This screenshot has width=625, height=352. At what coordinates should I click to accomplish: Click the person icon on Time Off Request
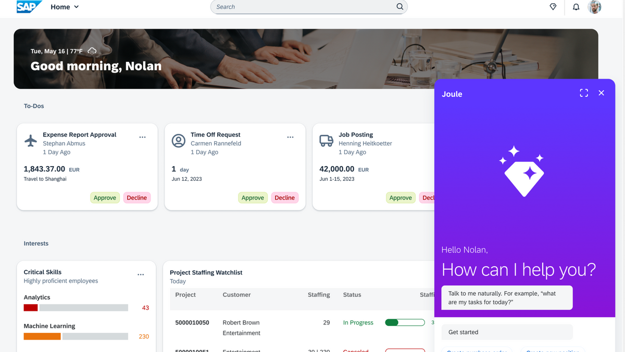pos(179,141)
